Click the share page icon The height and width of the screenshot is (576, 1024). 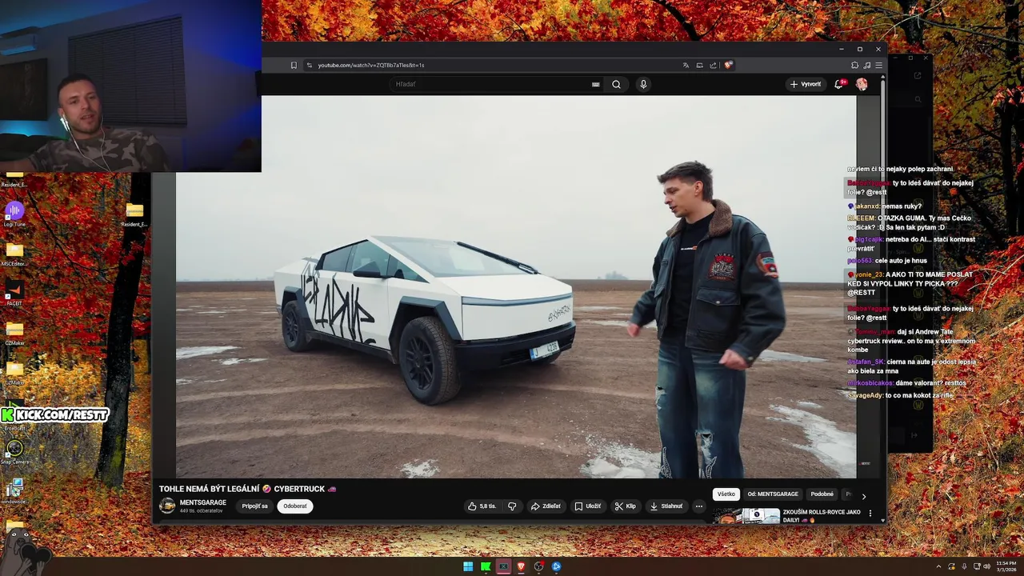(713, 65)
